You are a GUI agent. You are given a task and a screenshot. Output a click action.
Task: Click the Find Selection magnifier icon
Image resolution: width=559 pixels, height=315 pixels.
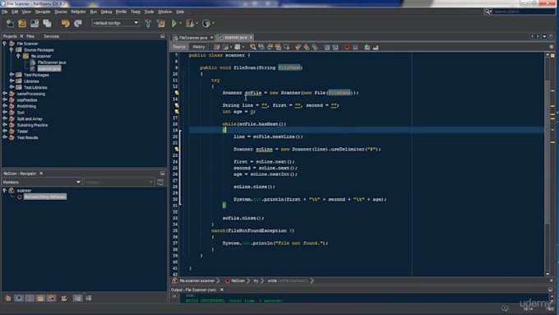coord(252,47)
